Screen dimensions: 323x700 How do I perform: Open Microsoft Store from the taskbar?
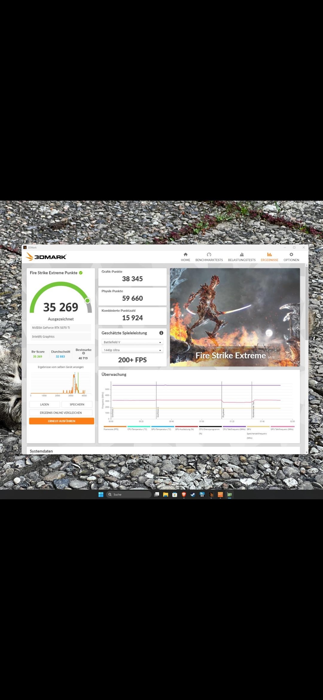[175, 494]
